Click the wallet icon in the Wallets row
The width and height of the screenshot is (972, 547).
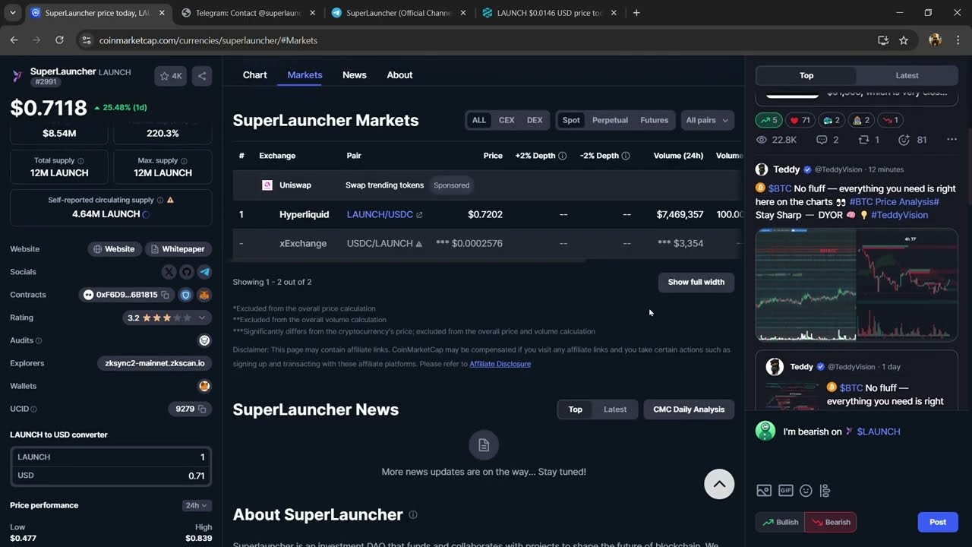[204, 386]
